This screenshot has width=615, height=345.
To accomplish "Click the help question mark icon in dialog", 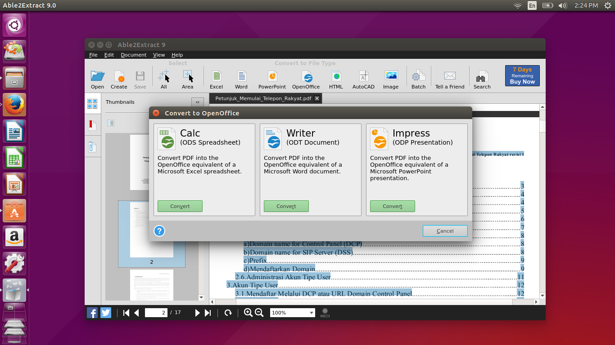I will (x=159, y=231).
